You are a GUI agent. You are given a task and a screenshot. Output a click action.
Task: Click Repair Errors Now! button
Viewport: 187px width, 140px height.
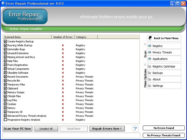[x=107, y=128]
